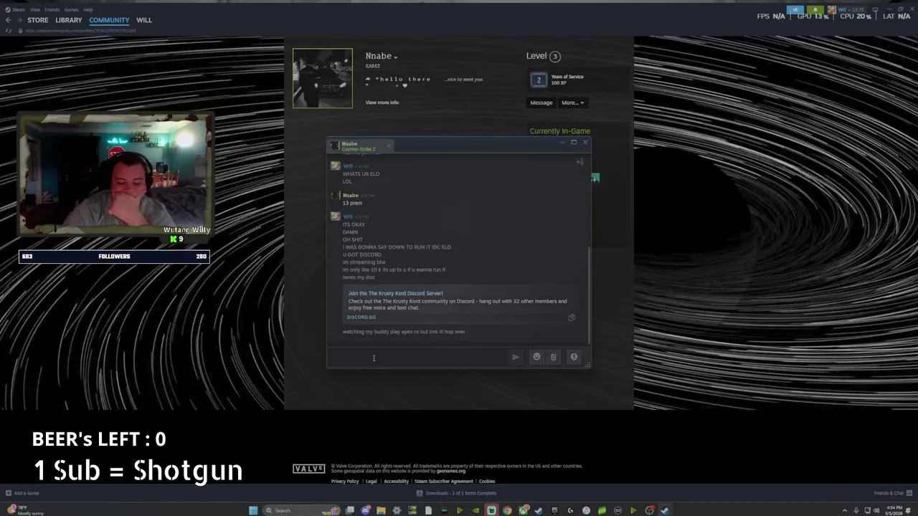
Task: Open the Xbox app from the taskbar
Action: coord(523,510)
